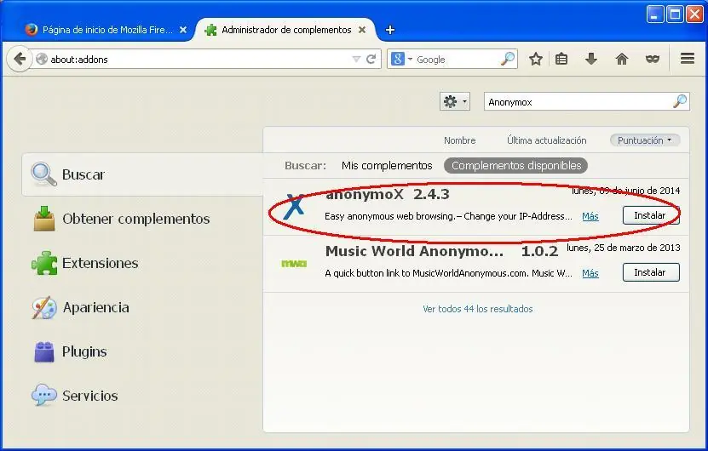
Task: Open Plugins category
Action: [x=142, y=351]
